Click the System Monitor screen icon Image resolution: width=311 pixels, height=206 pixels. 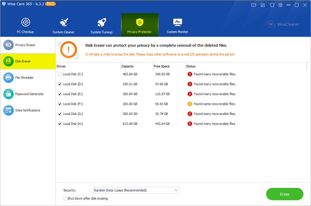pos(178,23)
